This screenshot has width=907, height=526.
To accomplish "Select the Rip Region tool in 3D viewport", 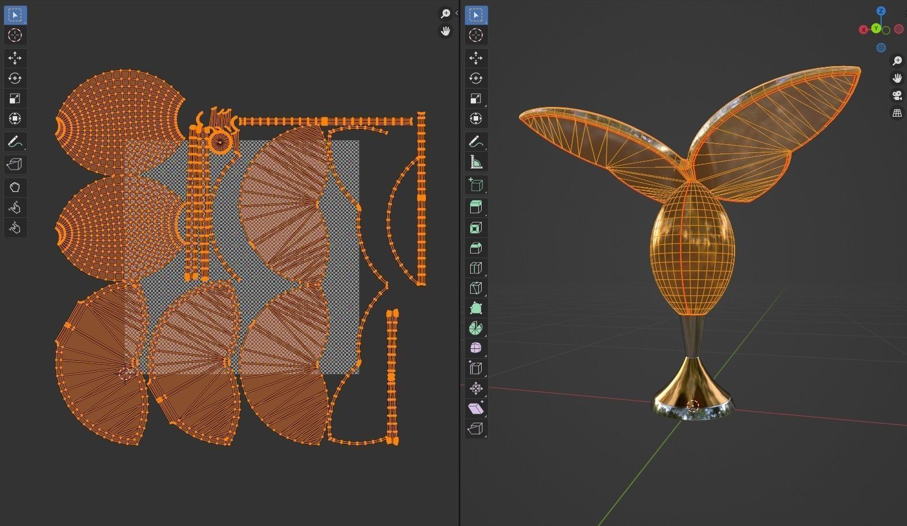I will point(476,429).
